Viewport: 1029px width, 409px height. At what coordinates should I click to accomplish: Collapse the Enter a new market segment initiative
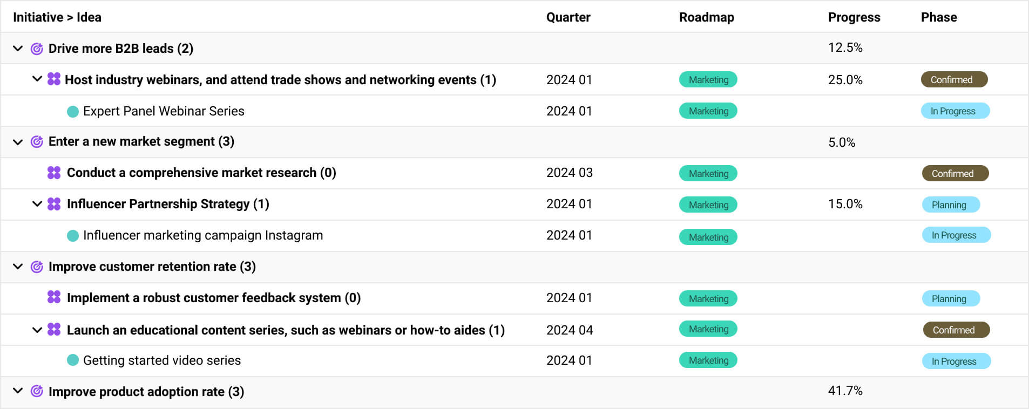[18, 142]
